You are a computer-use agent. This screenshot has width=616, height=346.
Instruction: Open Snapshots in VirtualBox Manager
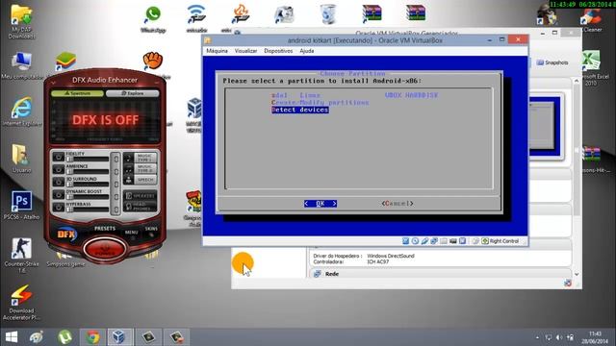tap(552, 62)
